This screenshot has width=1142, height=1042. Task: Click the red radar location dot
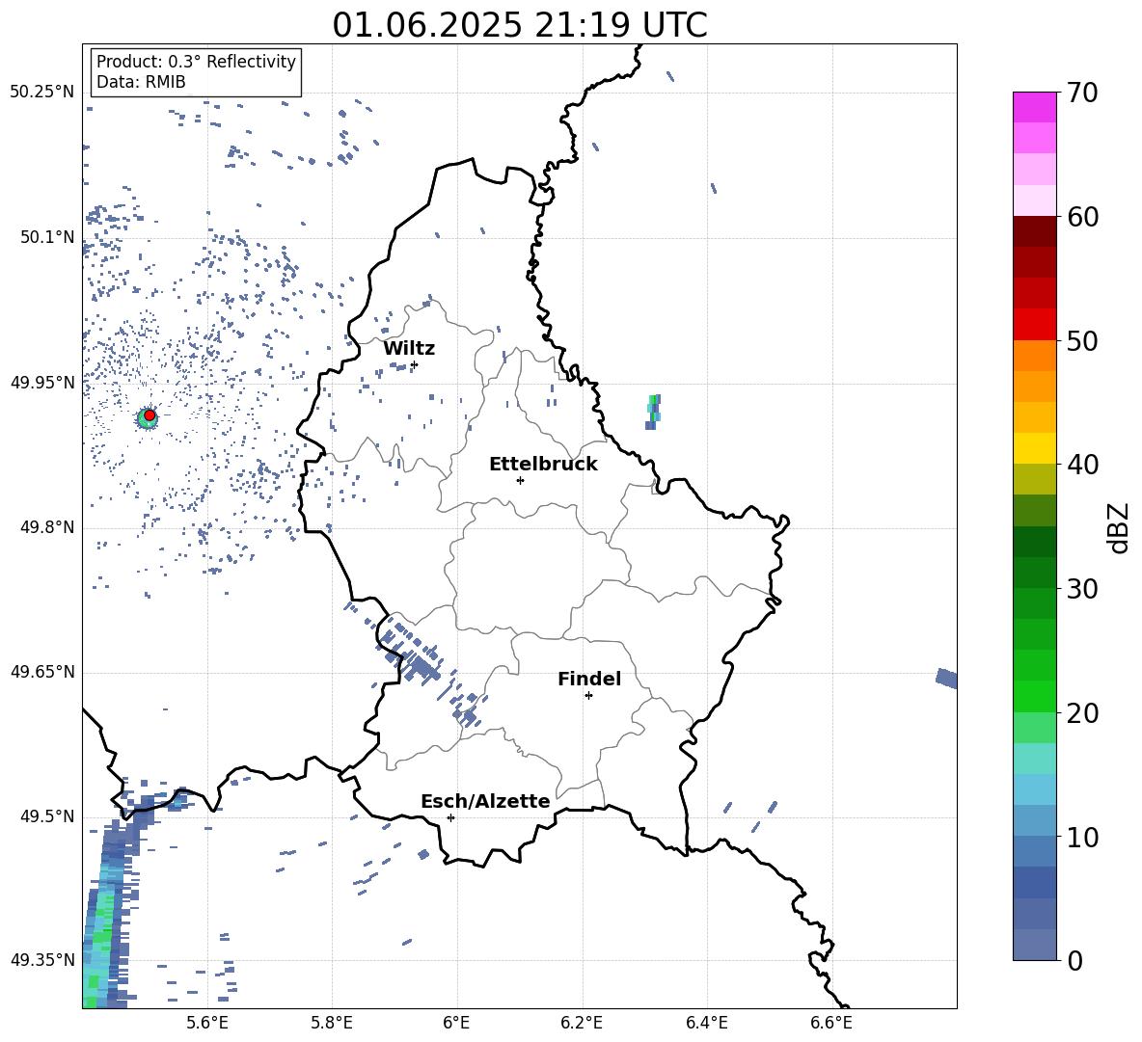pyautogui.click(x=150, y=415)
